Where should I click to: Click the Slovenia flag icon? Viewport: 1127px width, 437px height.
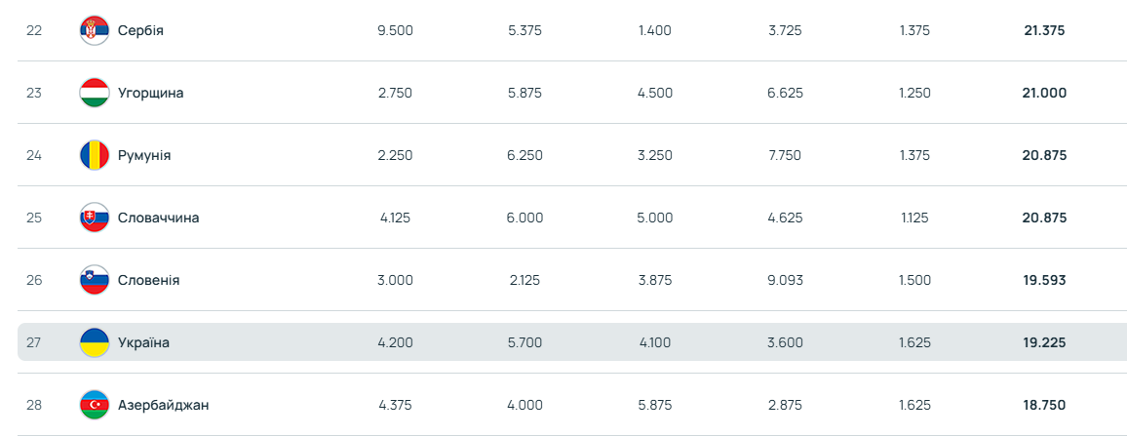pos(94,280)
